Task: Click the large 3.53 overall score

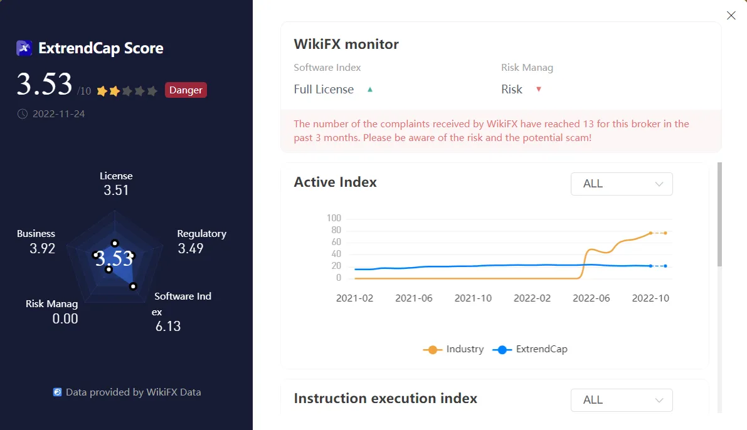Action: [x=45, y=84]
